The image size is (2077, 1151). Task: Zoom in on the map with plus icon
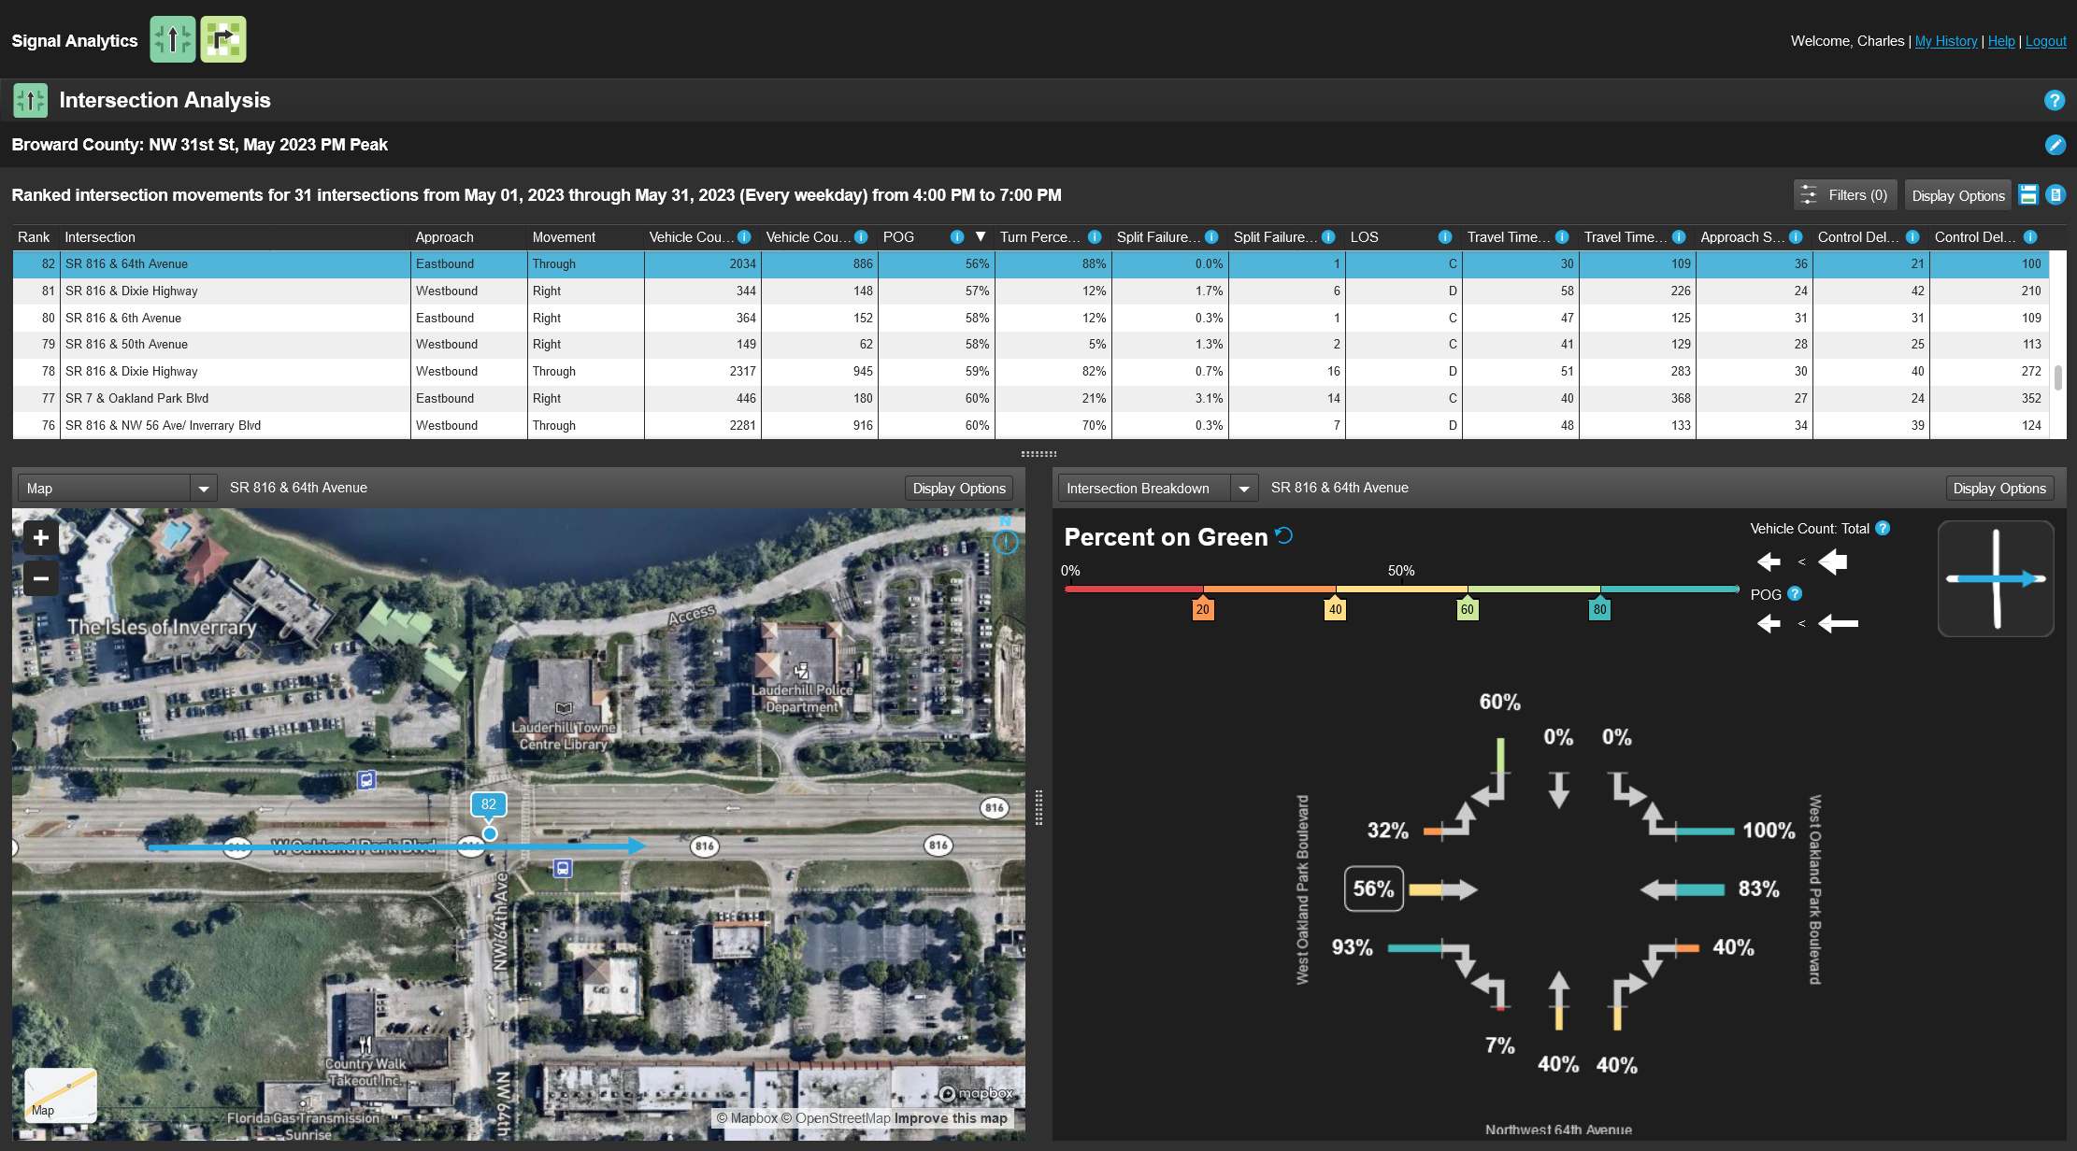coord(40,537)
